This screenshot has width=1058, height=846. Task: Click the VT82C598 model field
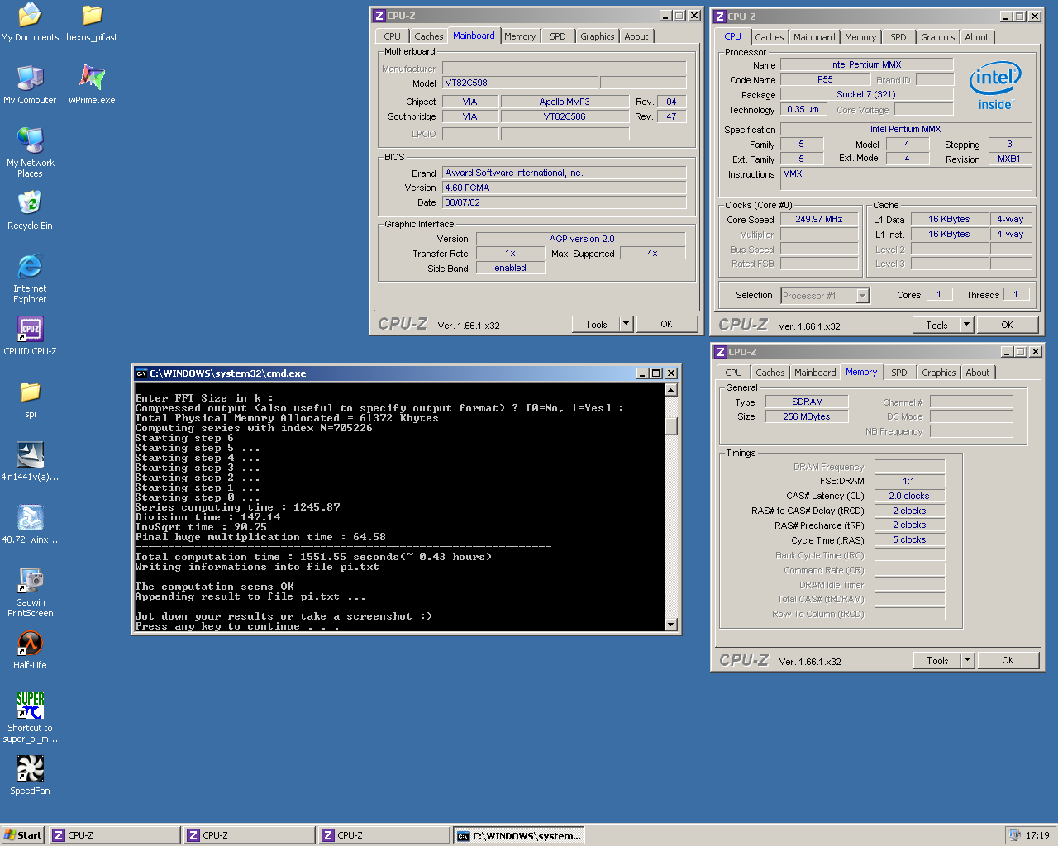[520, 83]
